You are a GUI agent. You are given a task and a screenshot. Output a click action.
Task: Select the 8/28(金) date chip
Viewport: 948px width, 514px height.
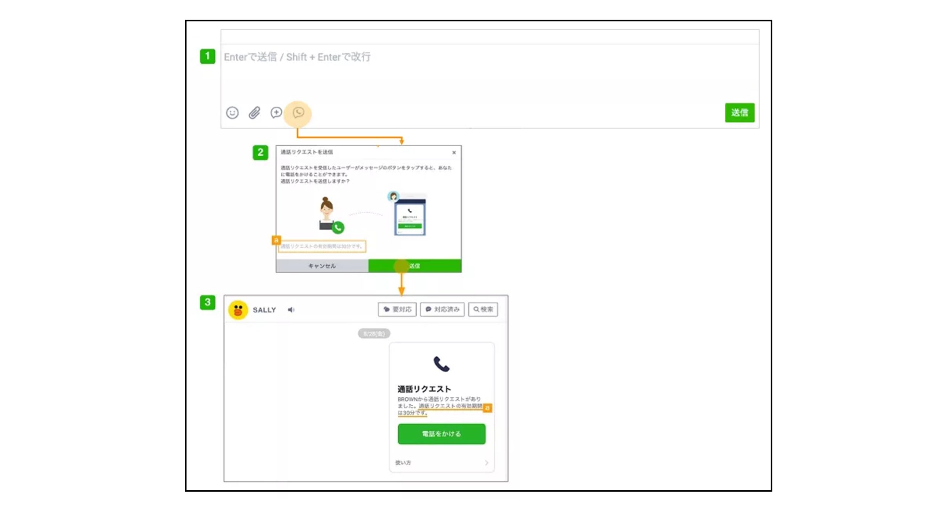pos(374,333)
